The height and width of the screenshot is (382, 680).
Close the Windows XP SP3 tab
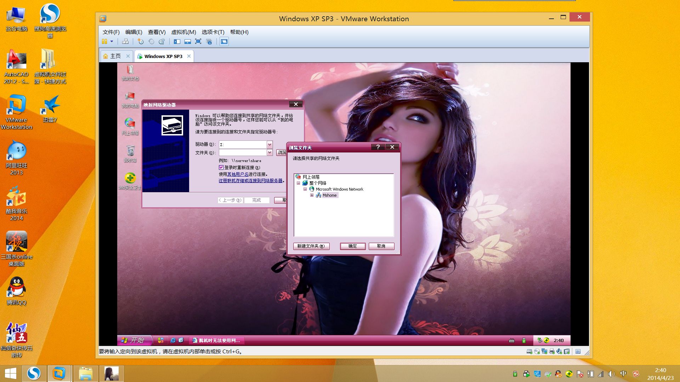[x=189, y=56]
